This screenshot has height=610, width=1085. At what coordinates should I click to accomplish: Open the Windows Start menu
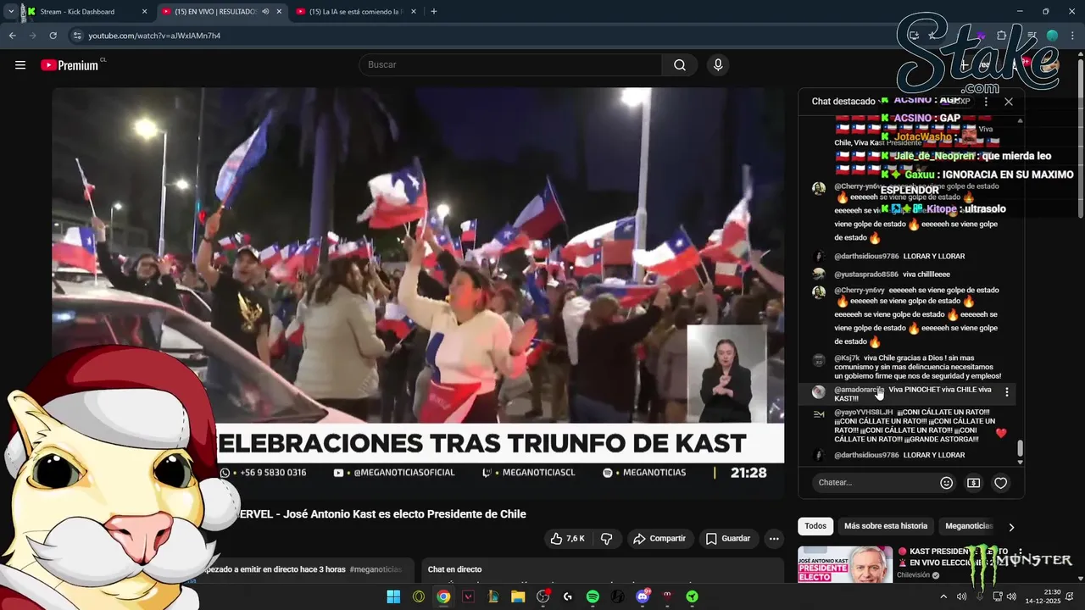[393, 596]
